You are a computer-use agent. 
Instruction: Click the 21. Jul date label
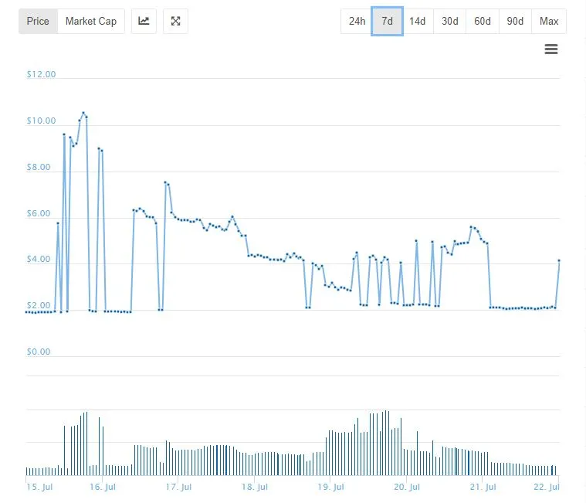(483, 487)
